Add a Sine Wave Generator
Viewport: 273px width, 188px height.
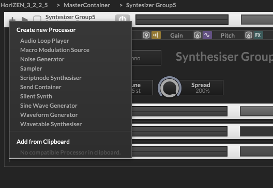click(x=70, y=106)
